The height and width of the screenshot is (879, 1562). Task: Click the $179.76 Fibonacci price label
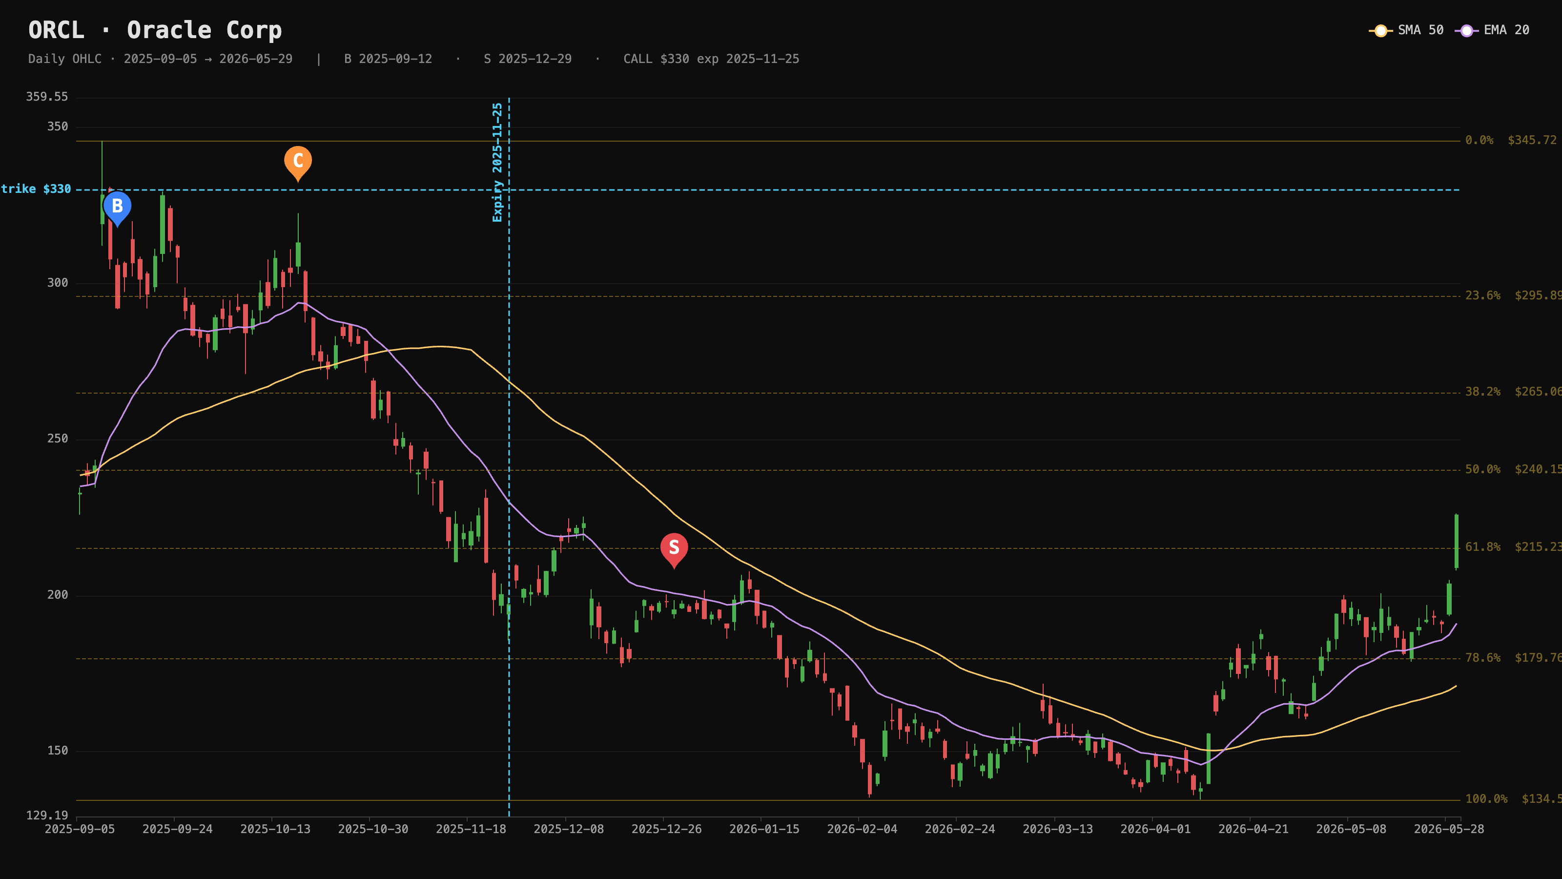coord(1539,658)
